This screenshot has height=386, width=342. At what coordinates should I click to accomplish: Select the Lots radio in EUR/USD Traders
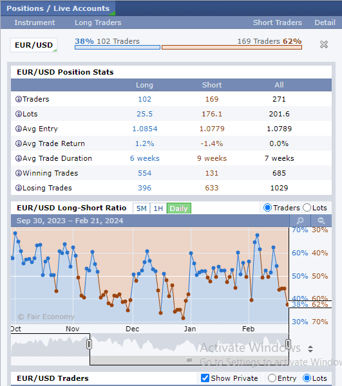pyautogui.click(x=307, y=378)
